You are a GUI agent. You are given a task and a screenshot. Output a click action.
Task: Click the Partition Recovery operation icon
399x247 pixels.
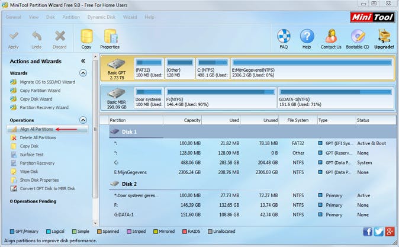click(14, 163)
